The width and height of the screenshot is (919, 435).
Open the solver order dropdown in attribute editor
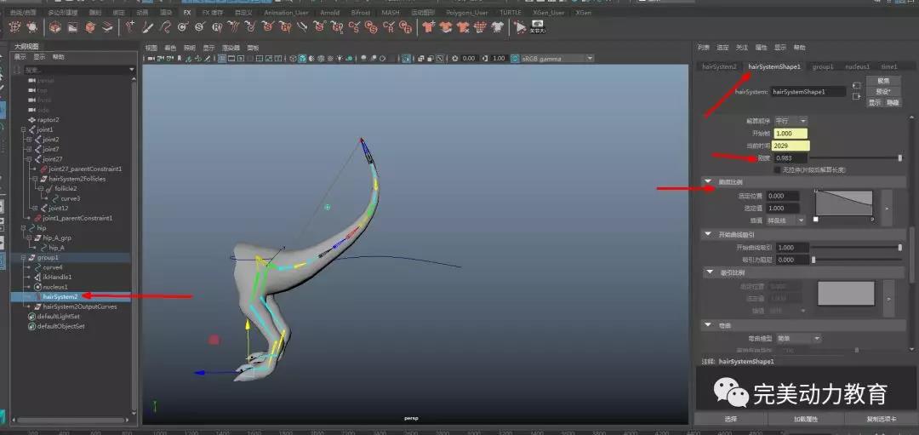pyautogui.click(x=791, y=121)
